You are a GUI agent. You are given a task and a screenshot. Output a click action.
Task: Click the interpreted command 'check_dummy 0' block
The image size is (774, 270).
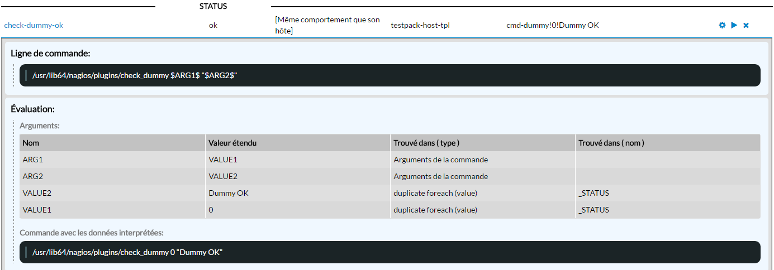click(127, 252)
